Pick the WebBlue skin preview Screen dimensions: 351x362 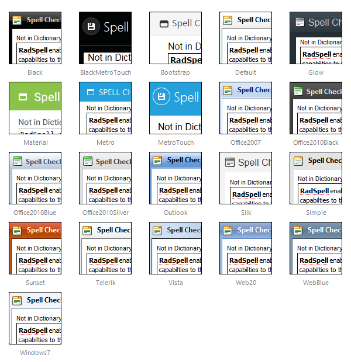click(x=316, y=248)
